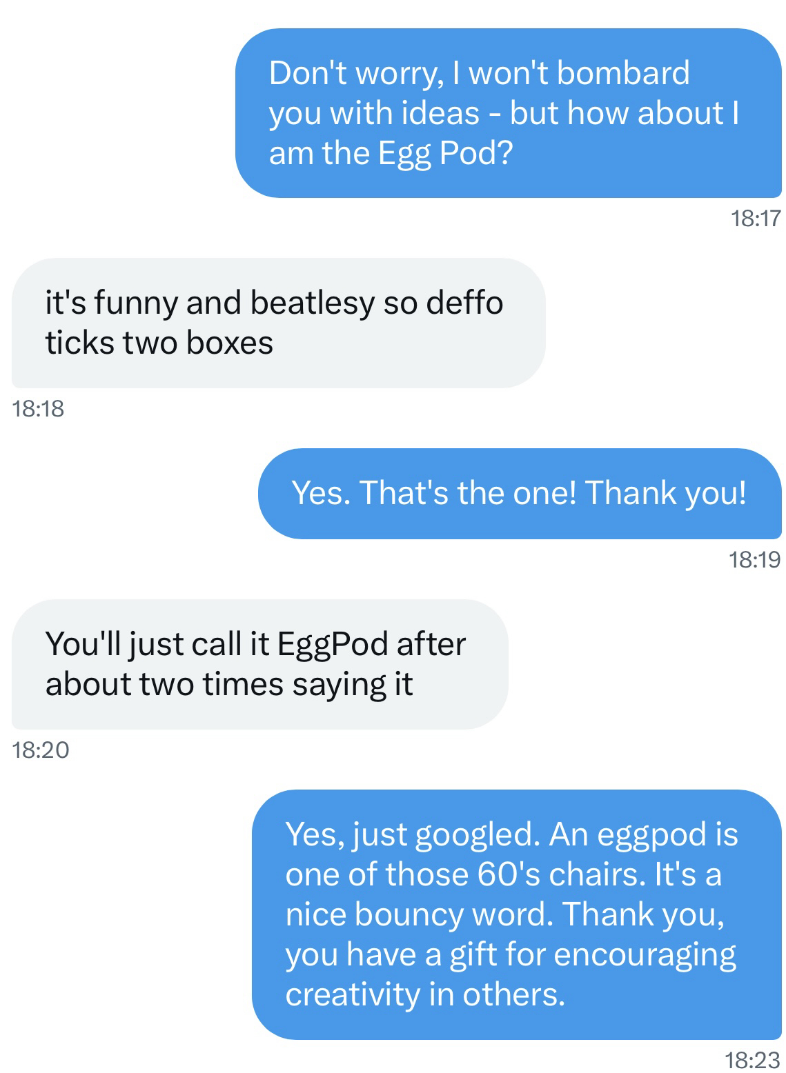This screenshot has width=786, height=1073.
Task: Click the "funny and beatlesy" received message
Action: tap(278, 323)
